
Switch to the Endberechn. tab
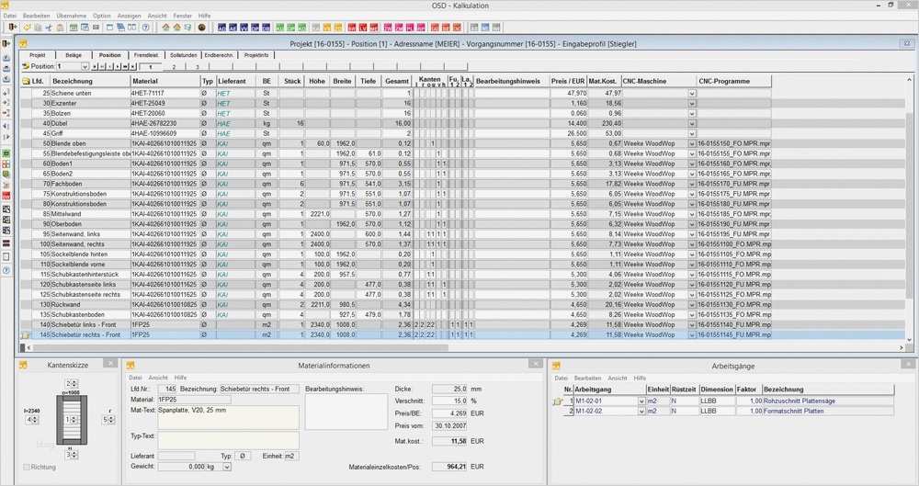[219, 55]
